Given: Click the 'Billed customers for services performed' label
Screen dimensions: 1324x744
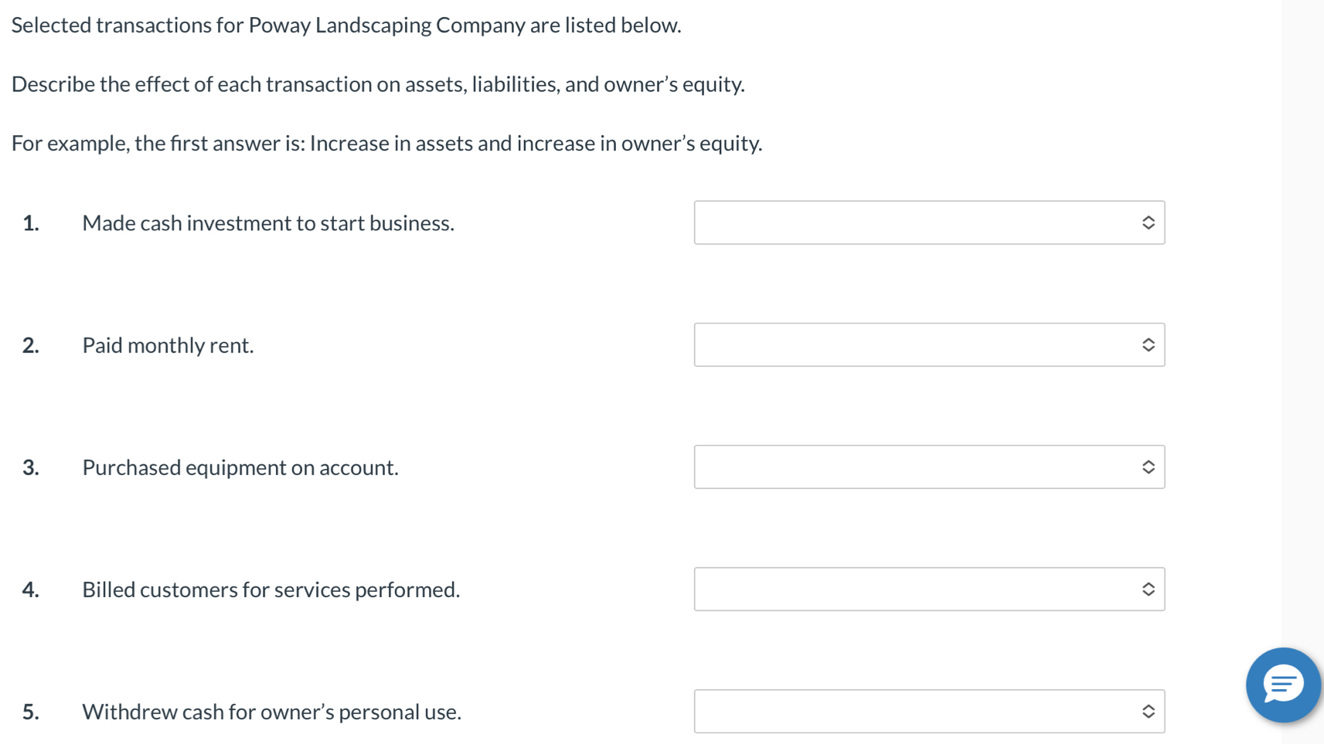Looking at the screenshot, I should (271, 589).
